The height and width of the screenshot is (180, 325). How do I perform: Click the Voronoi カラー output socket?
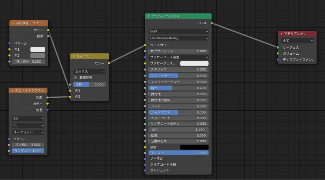tap(47, 103)
